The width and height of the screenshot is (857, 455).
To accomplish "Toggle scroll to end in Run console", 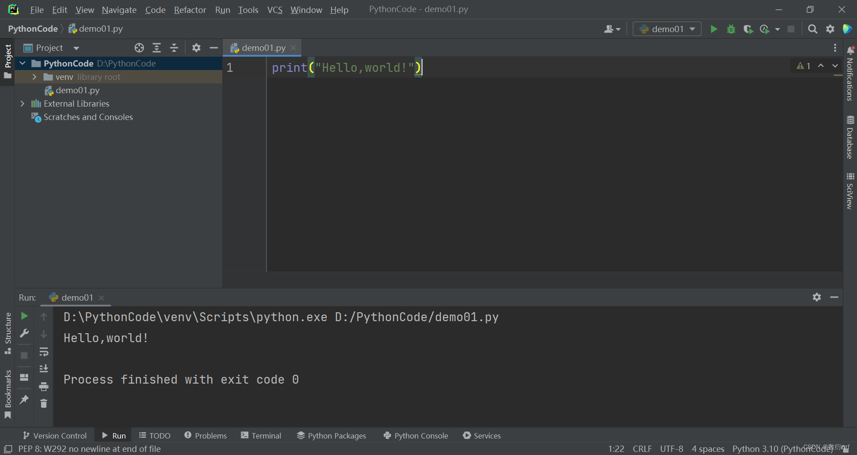I will click(44, 368).
